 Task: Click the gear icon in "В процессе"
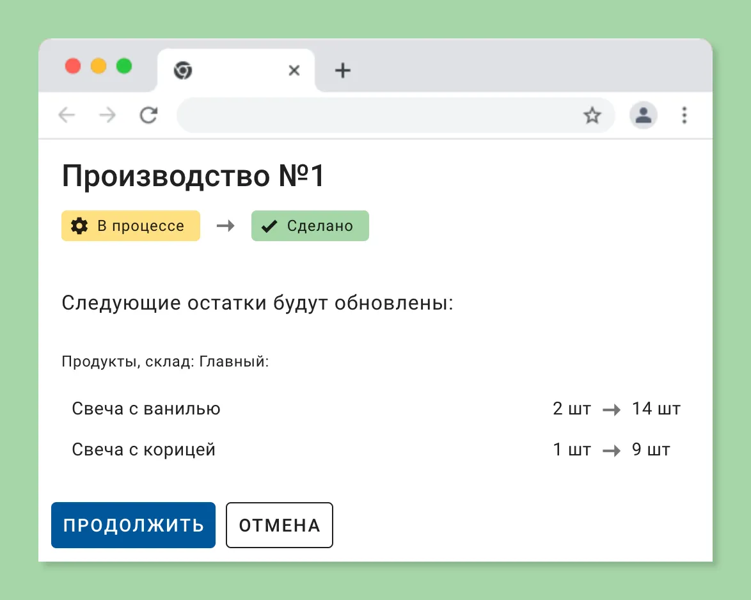tap(79, 226)
